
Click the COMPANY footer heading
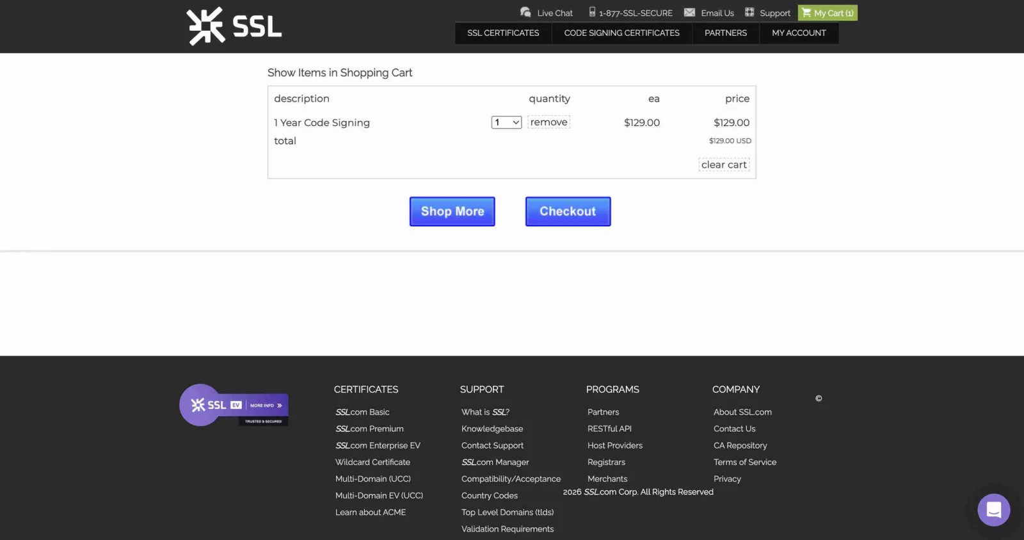coord(736,390)
